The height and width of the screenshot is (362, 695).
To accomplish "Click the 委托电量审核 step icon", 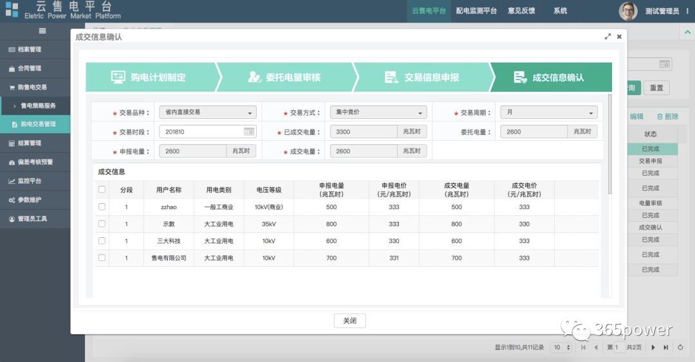I will tap(254, 77).
